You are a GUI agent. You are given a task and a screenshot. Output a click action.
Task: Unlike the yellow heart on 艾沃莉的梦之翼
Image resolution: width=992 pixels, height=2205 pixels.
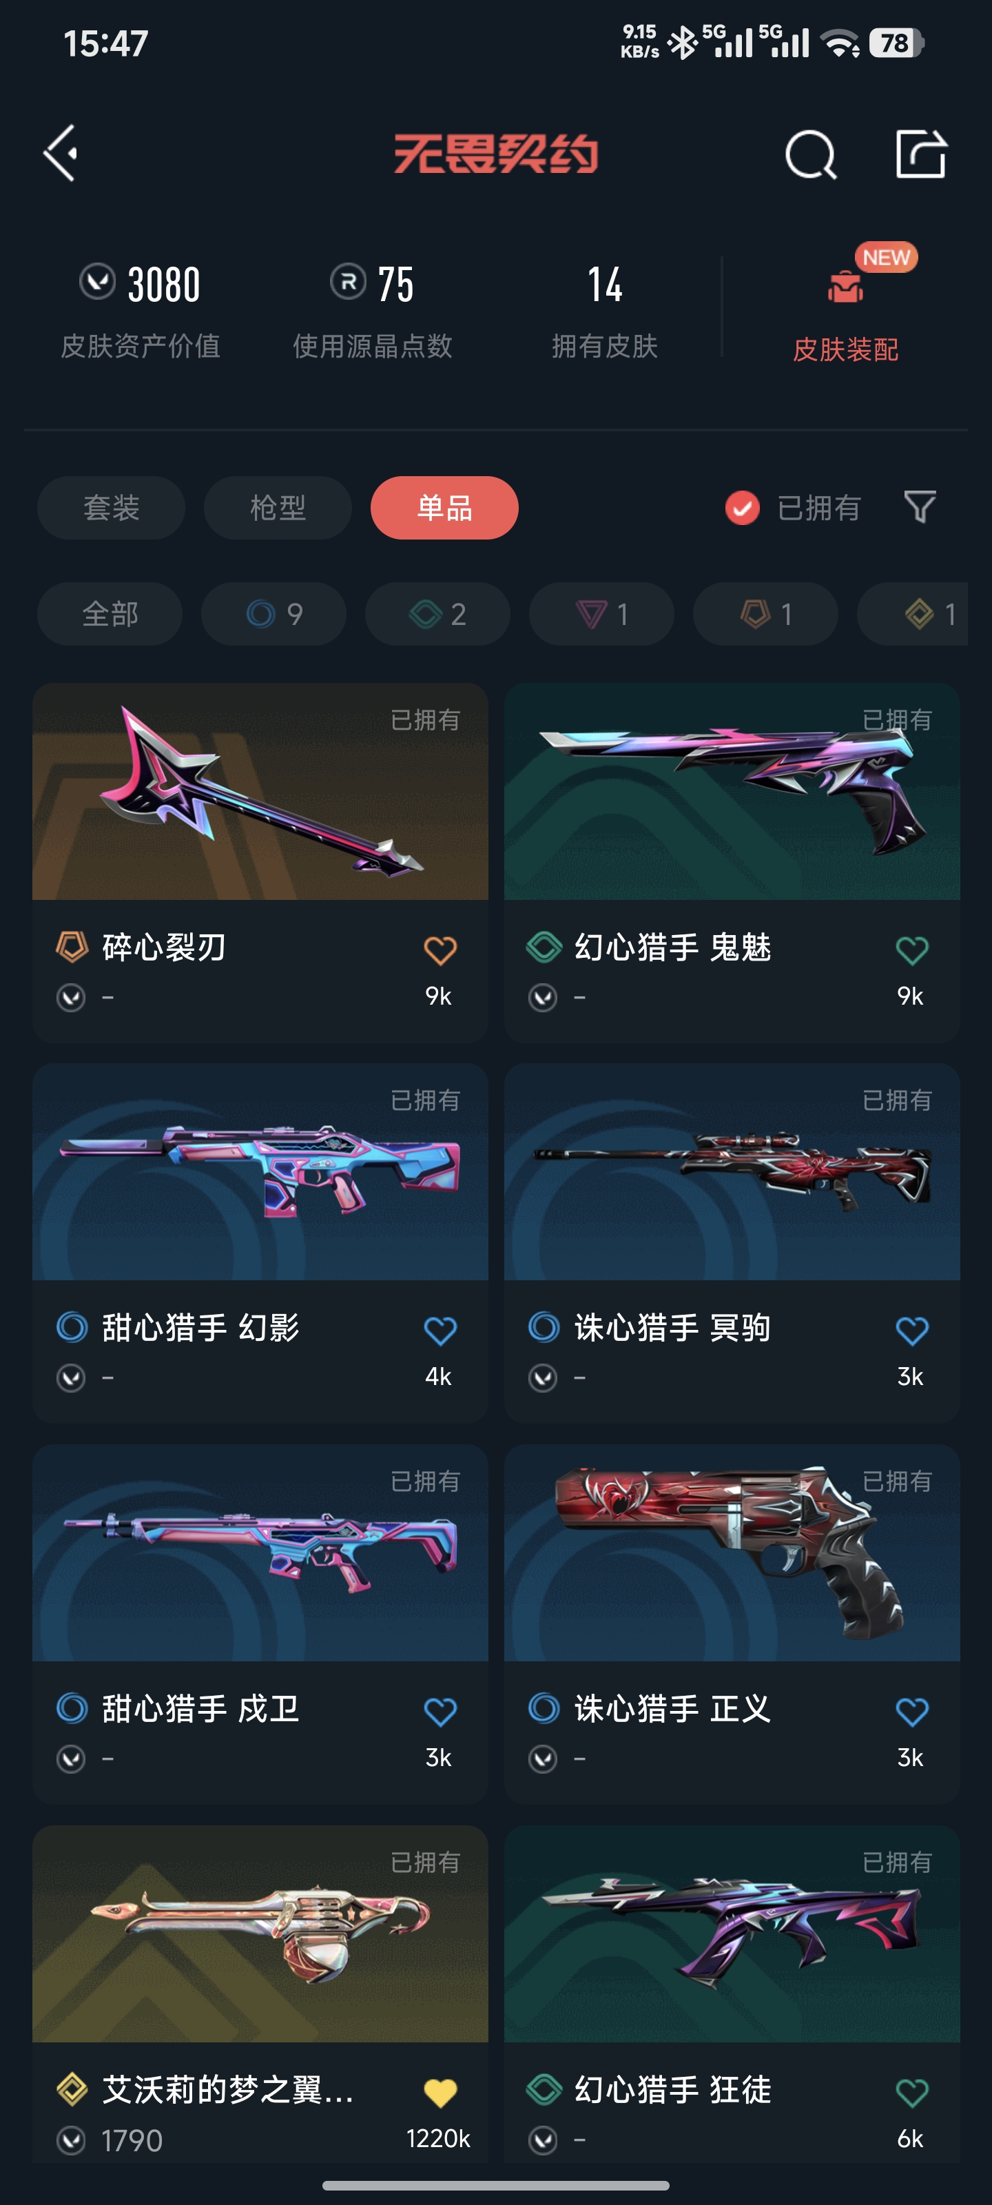(x=440, y=2093)
